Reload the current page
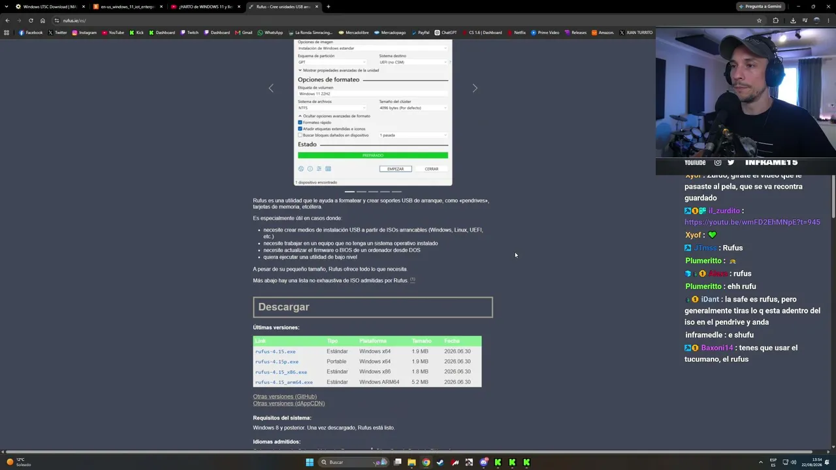The height and width of the screenshot is (470, 836). click(x=31, y=20)
